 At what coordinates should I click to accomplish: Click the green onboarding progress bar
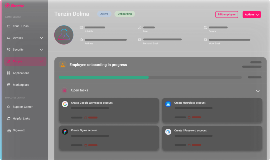(x=104, y=77)
